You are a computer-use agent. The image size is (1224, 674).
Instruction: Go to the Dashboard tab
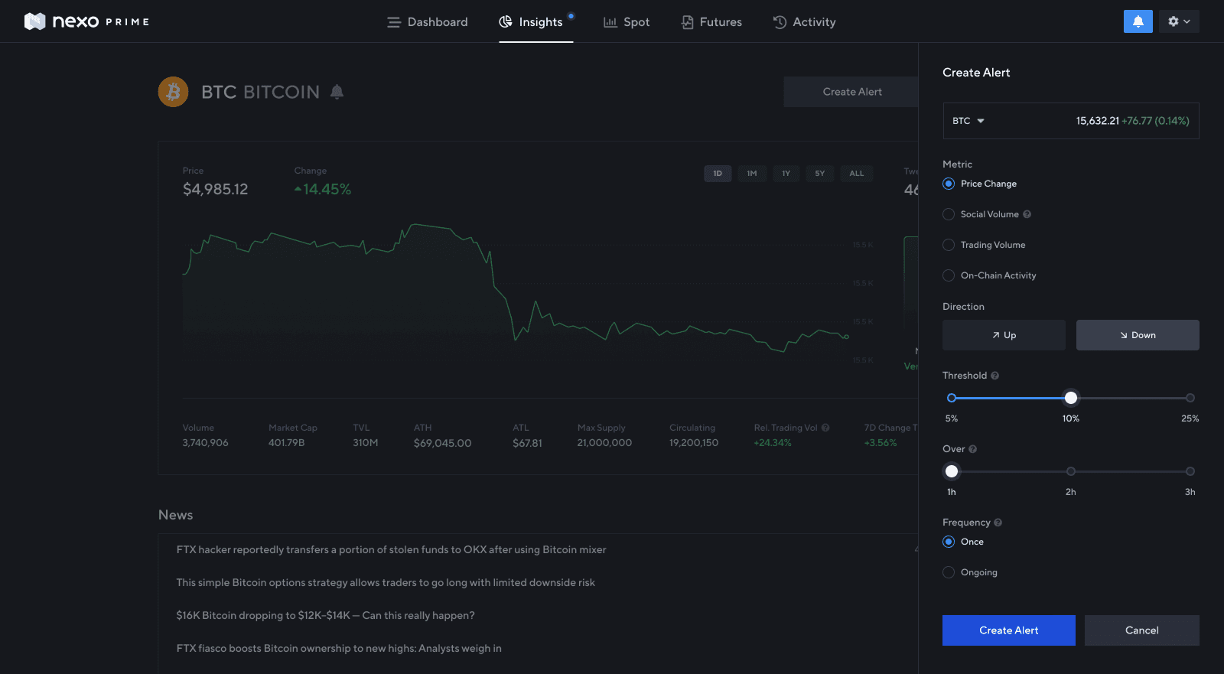tap(428, 22)
